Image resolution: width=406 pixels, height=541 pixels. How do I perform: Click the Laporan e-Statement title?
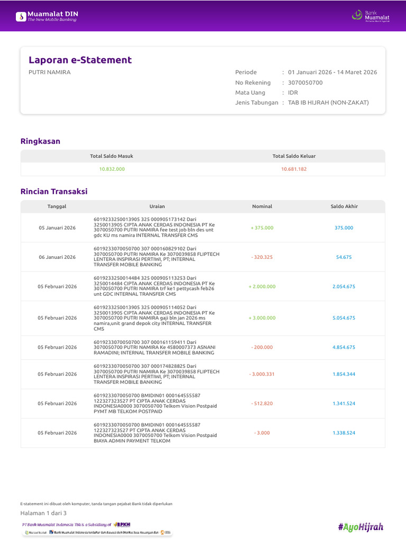click(80, 60)
